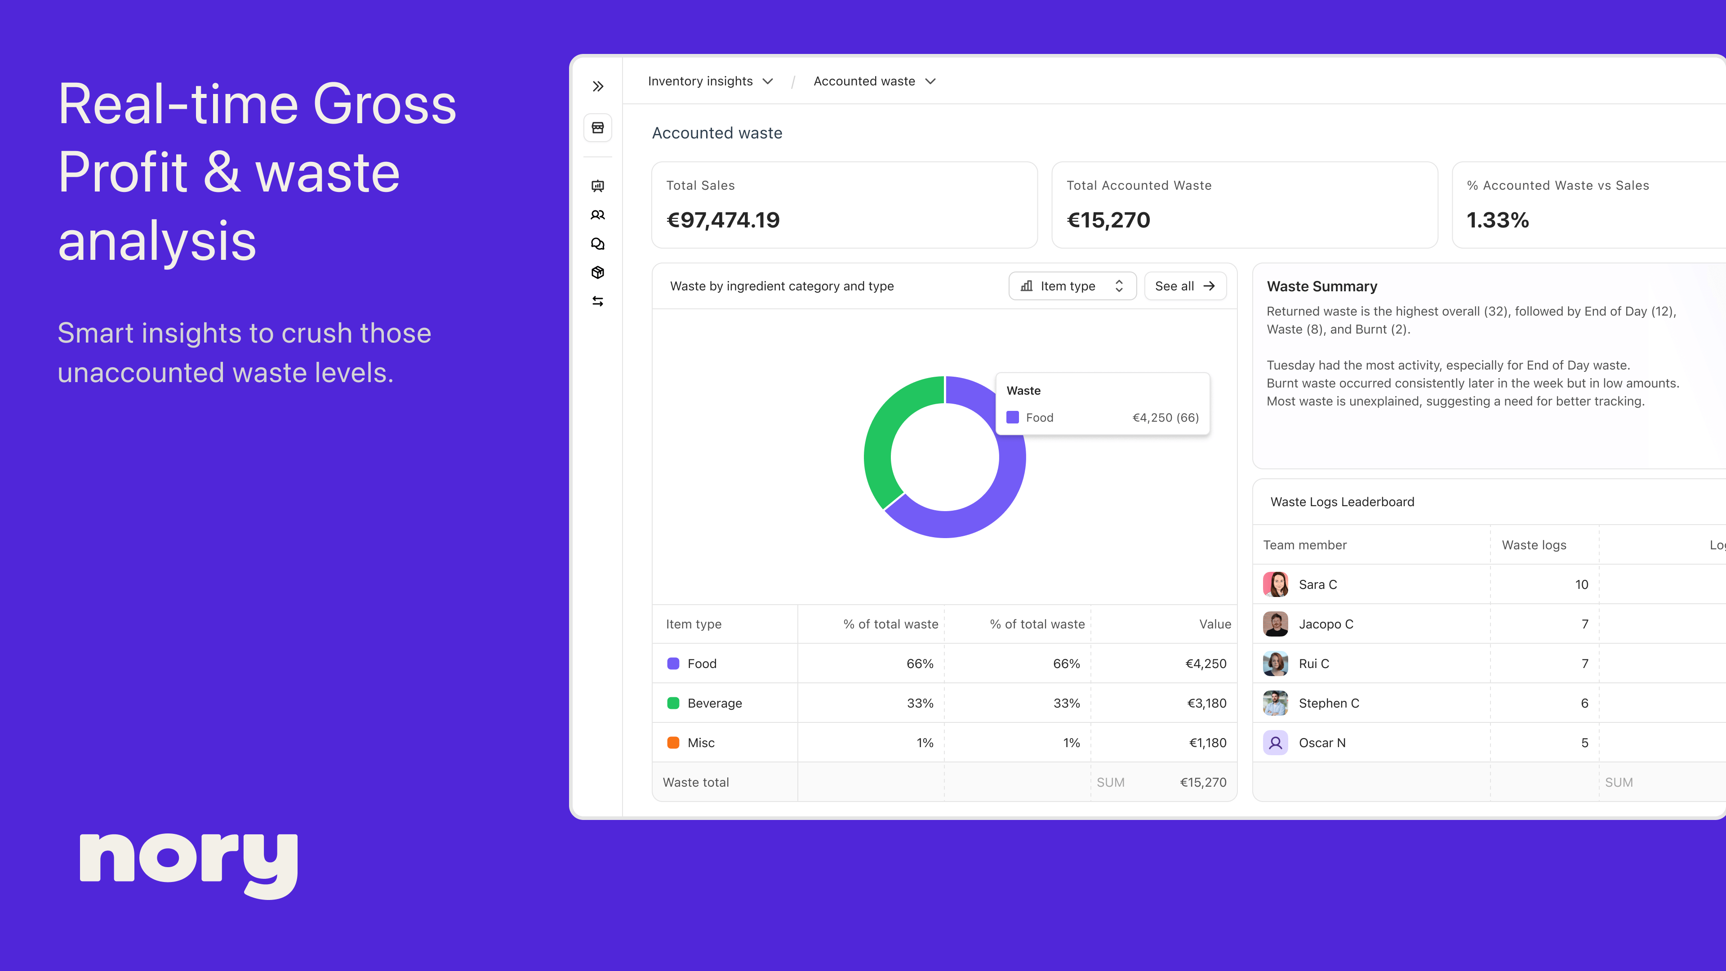The image size is (1726, 971).
Task: Click the orange Misc color swatch
Action: point(673,743)
